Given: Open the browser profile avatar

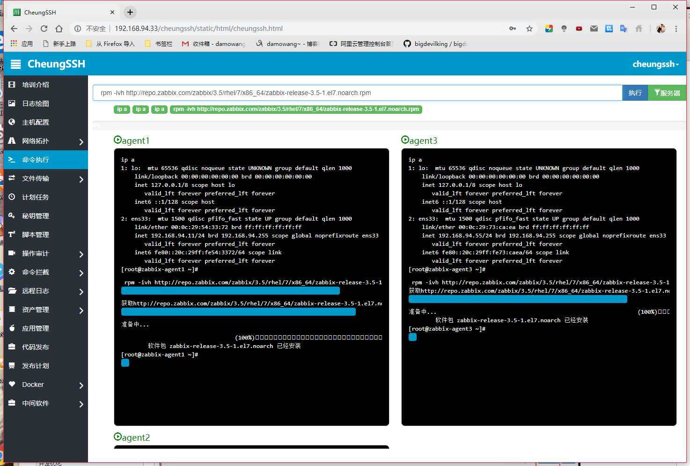Looking at the screenshot, I should (x=661, y=29).
